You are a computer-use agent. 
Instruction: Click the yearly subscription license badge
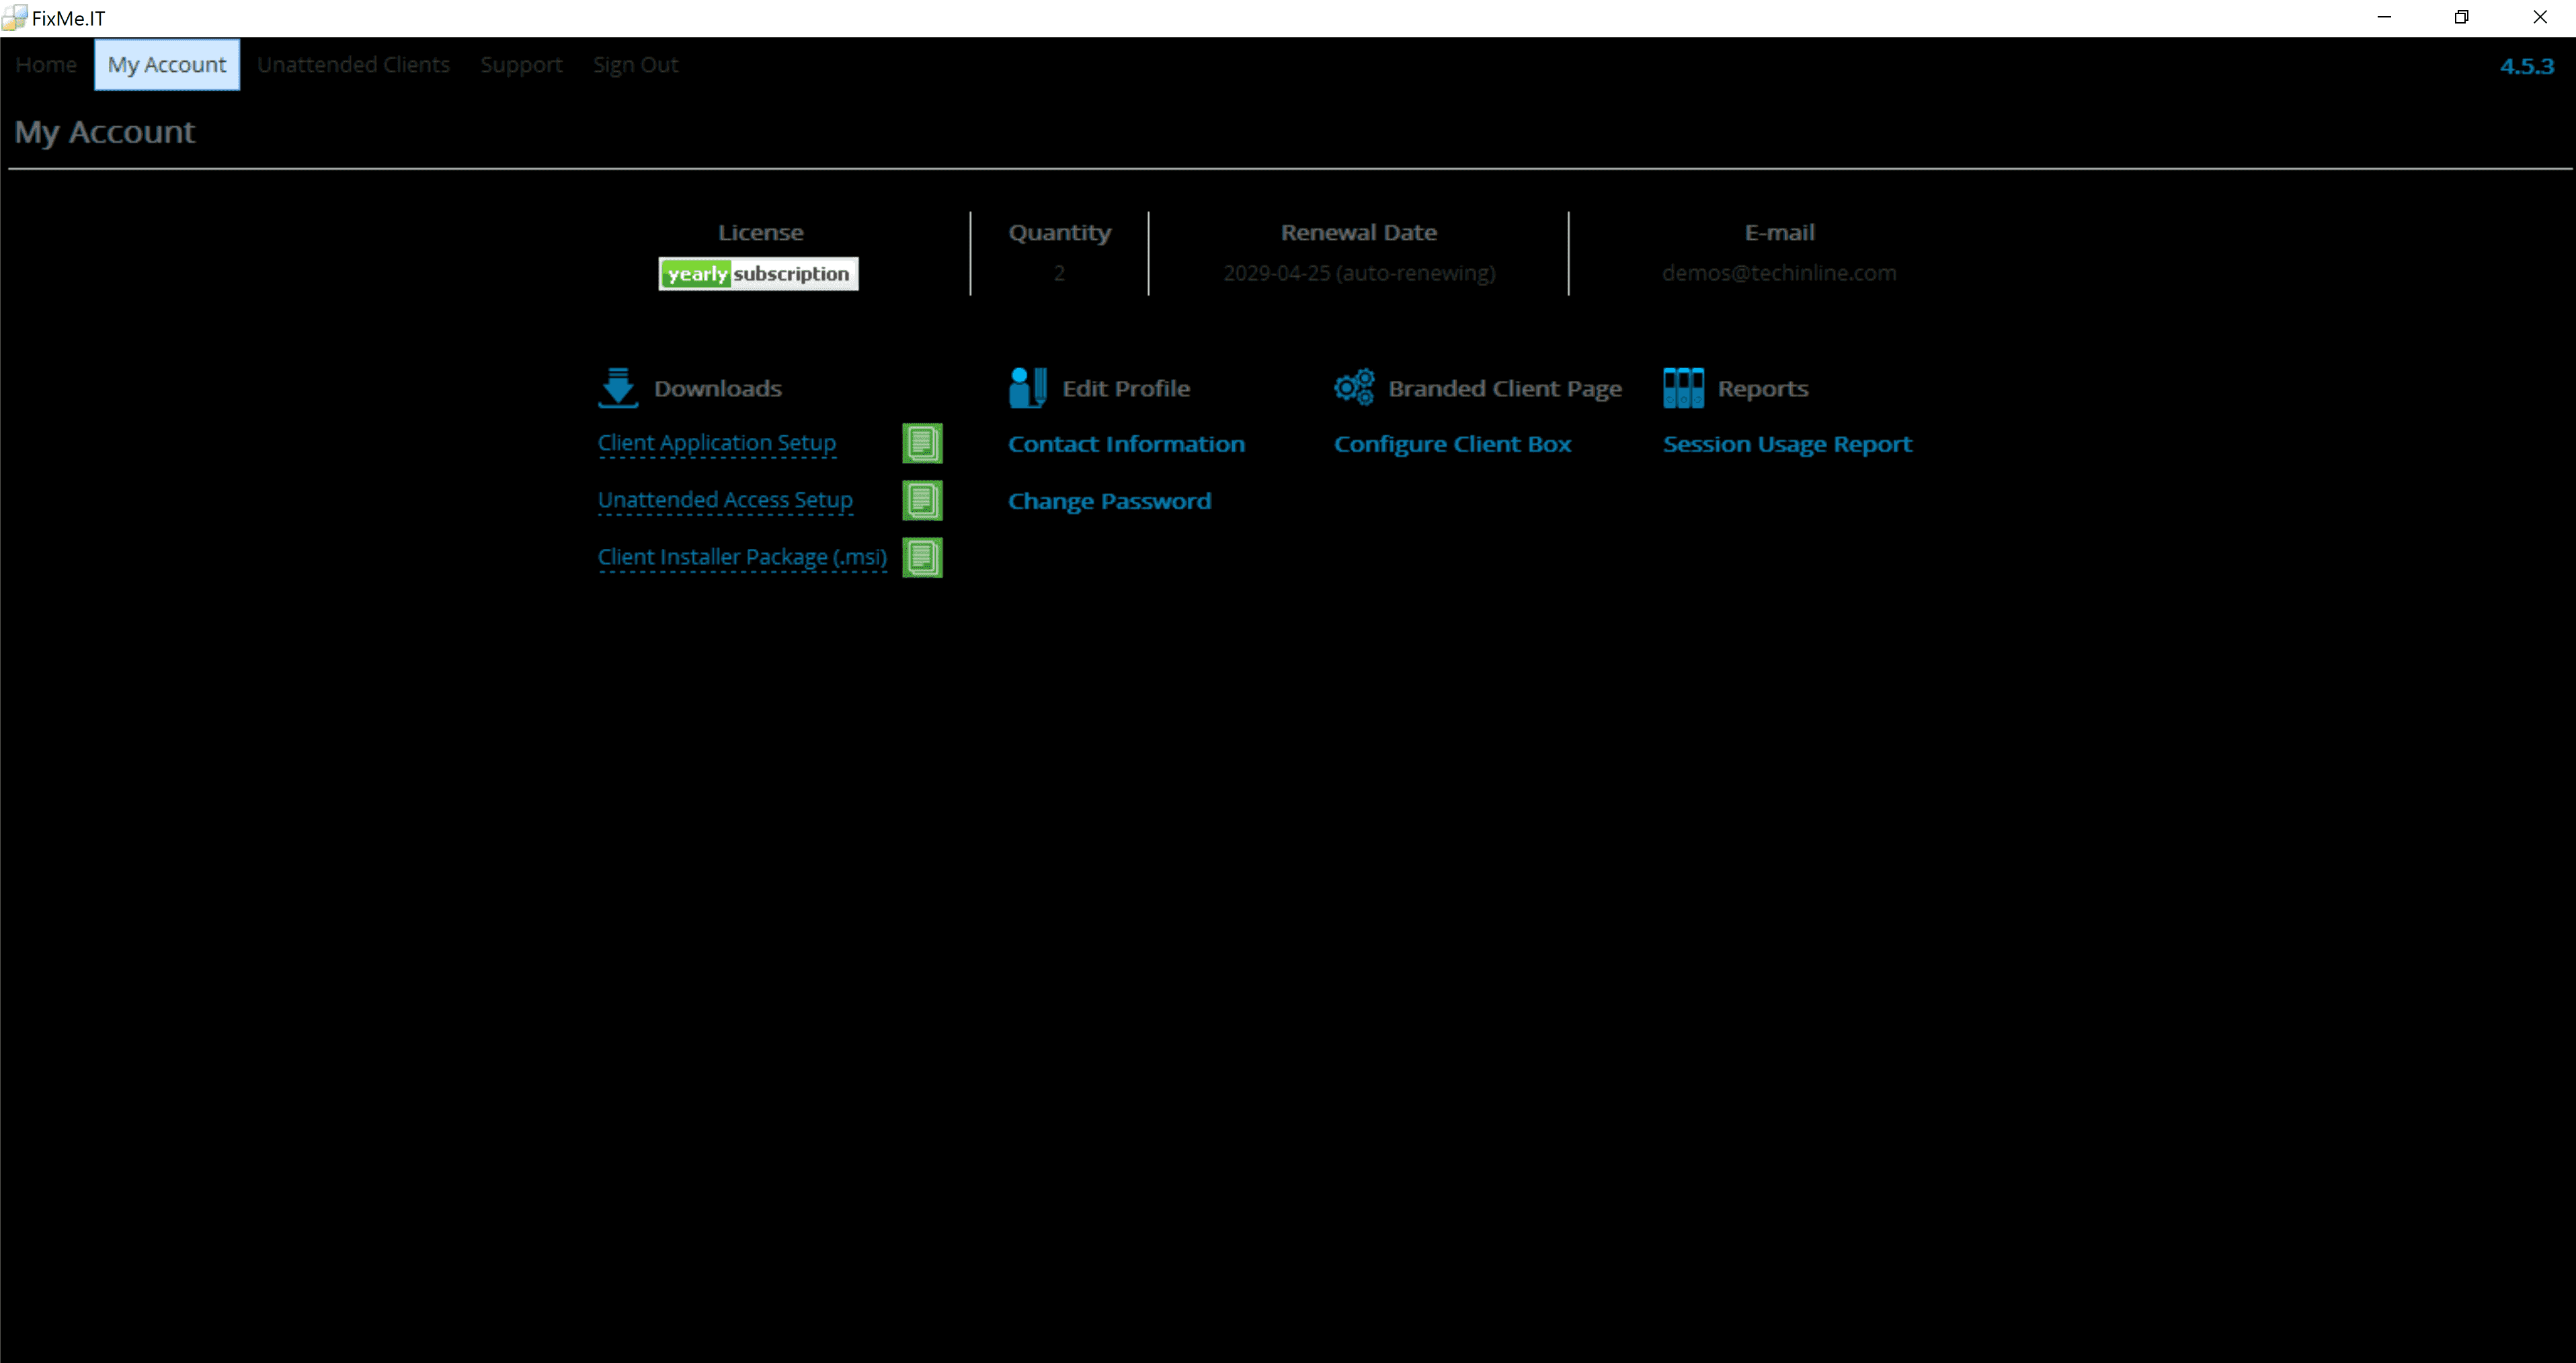(x=758, y=274)
